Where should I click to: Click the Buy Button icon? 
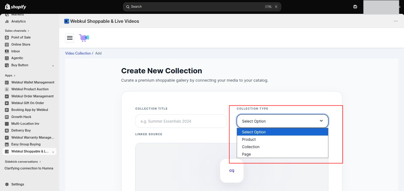pyautogui.click(x=7, y=65)
